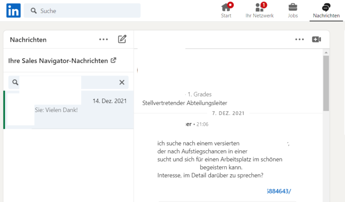Click the conversation scrollbar thumb

coord(326,83)
